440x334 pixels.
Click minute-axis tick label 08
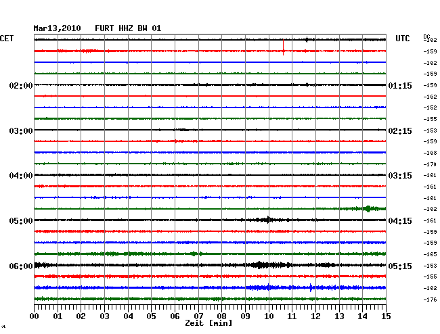221,316
